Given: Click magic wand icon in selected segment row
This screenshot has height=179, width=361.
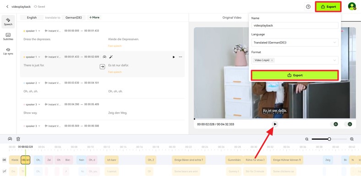Looking at the screenshot, I should (x=111, y=57).
